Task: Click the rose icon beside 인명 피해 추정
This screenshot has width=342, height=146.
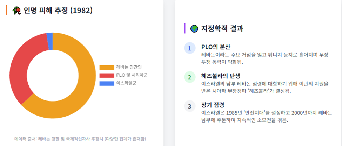Action: (x=16, y=11)
